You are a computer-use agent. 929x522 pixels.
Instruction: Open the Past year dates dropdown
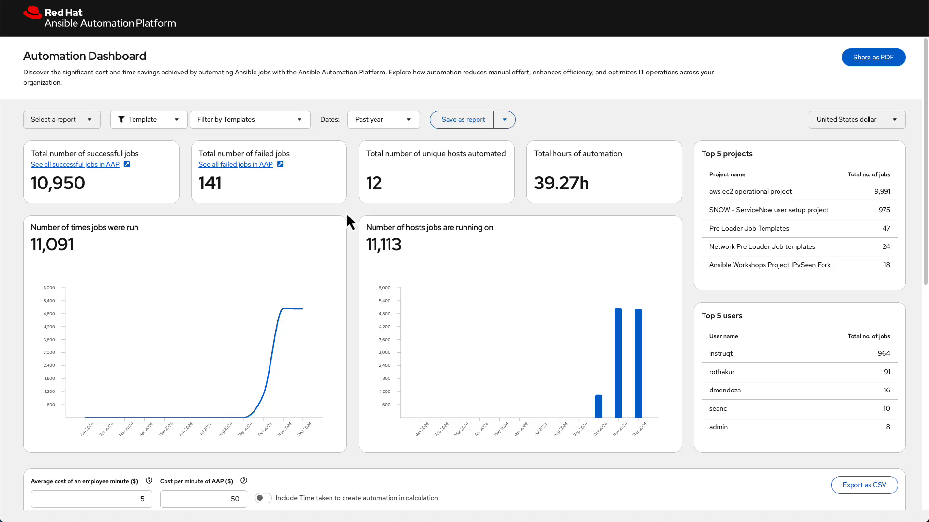pos(383,119)
